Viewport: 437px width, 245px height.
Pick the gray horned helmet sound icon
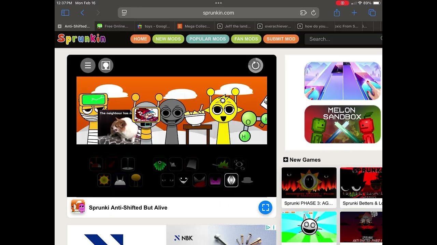(x=120, y=180)
